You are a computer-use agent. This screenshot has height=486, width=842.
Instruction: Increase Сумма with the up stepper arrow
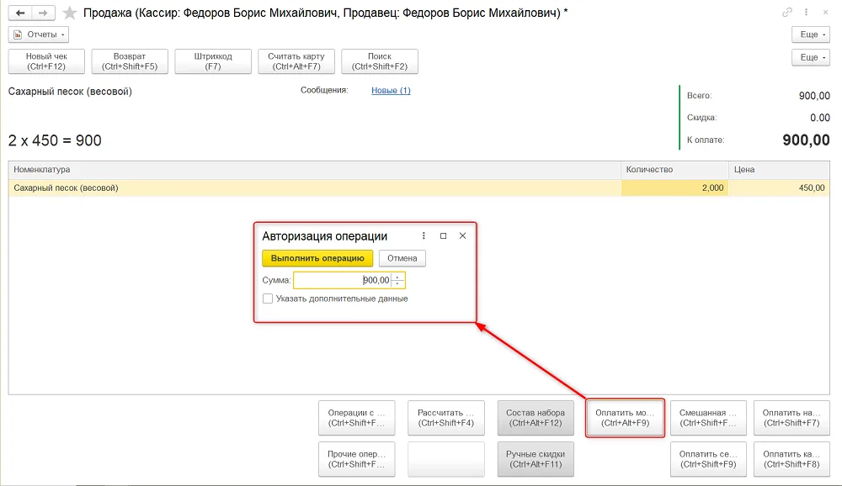[397, 277]
